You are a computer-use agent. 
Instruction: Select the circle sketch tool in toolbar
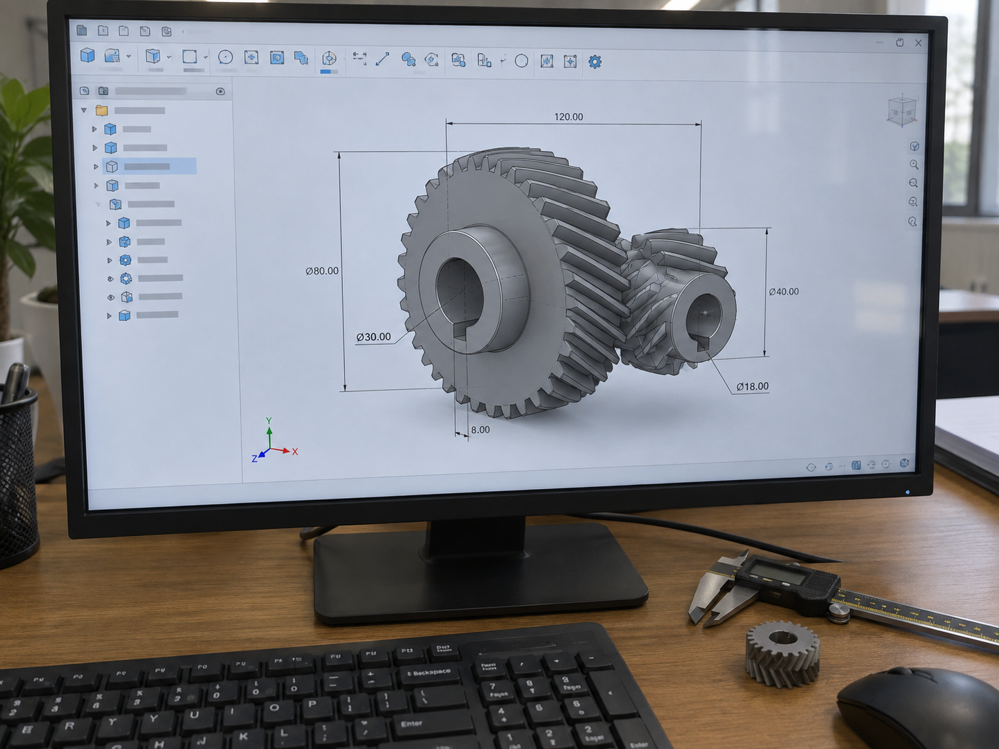point(225,57)
